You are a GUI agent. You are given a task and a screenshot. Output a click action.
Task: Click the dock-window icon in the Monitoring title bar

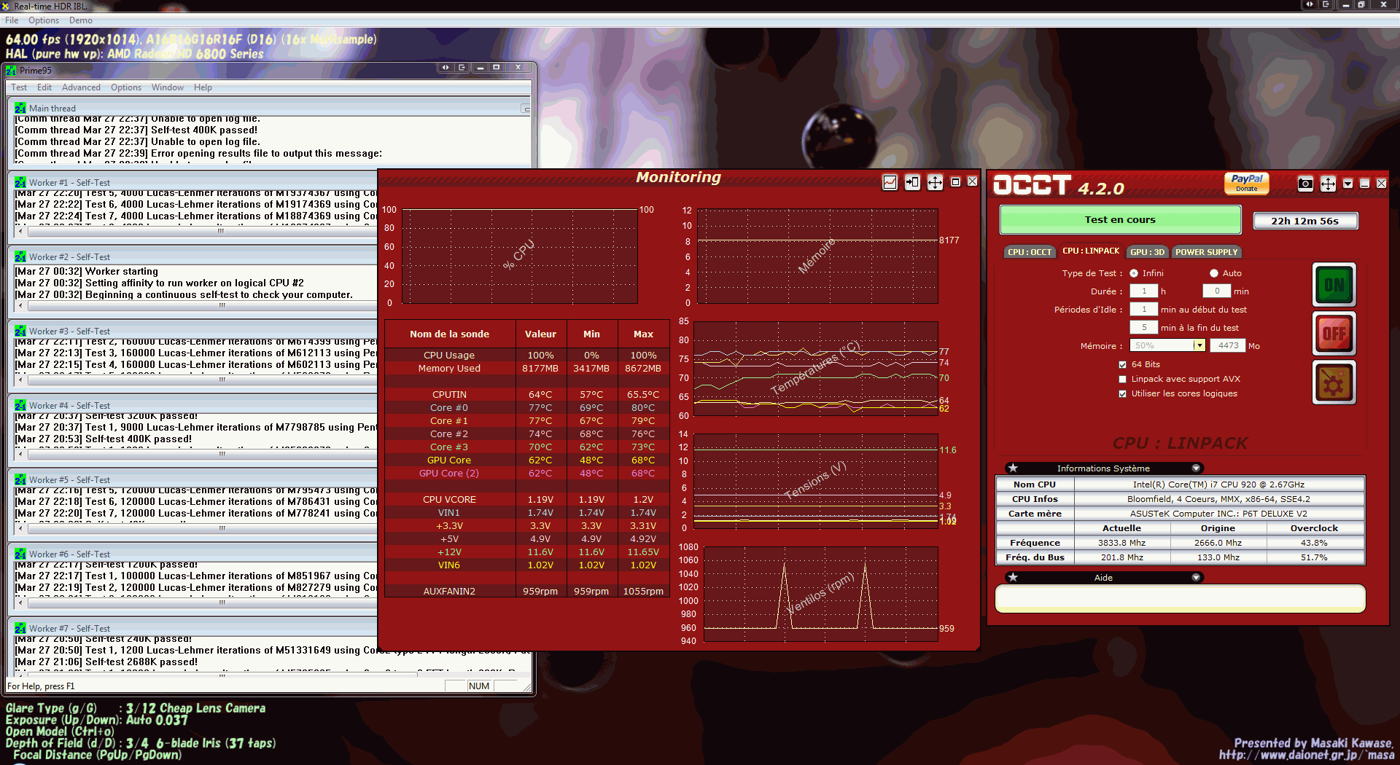912,182
